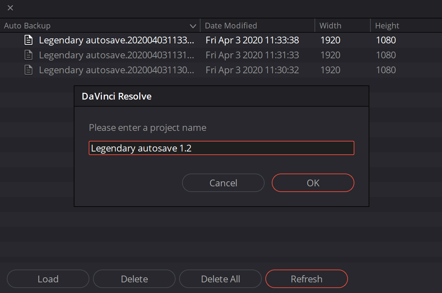Select the Legendary autosave.202004031131 backup row
This screenshot has width=442, height=293.
tap(221, 55)
